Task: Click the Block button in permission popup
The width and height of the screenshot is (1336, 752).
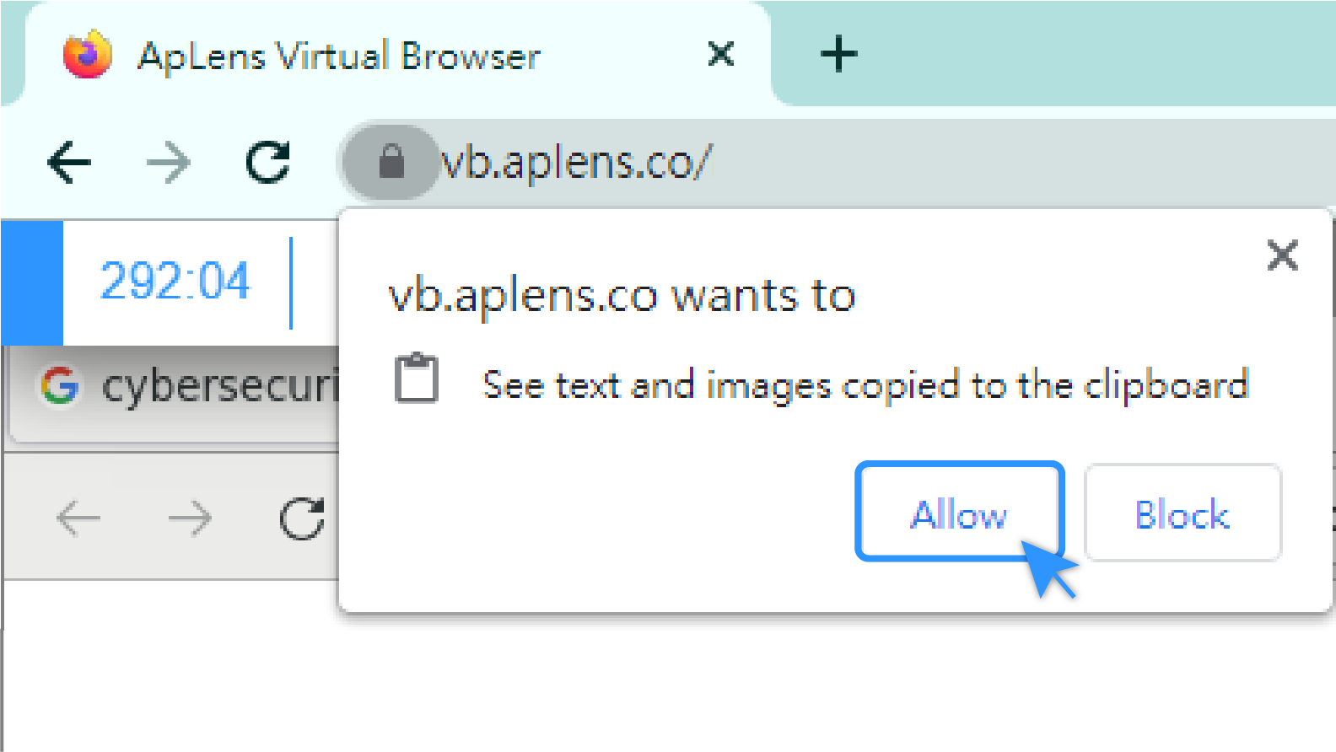Action: 1182,513
